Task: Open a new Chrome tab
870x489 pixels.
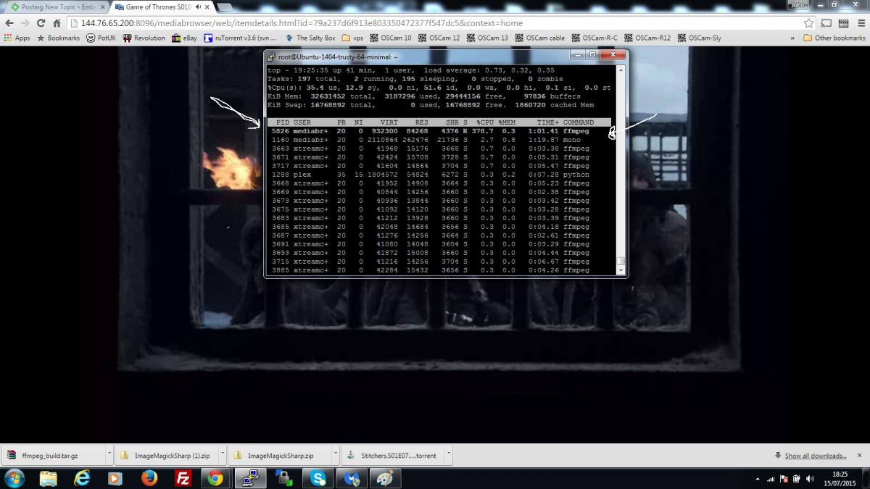Action: (225, 7)
